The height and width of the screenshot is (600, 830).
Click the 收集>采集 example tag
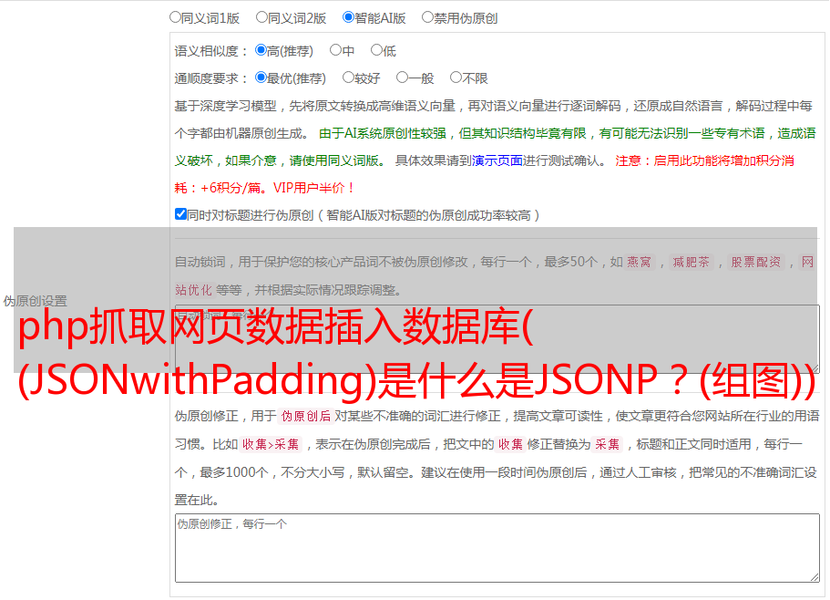click(x=271, y=444)
